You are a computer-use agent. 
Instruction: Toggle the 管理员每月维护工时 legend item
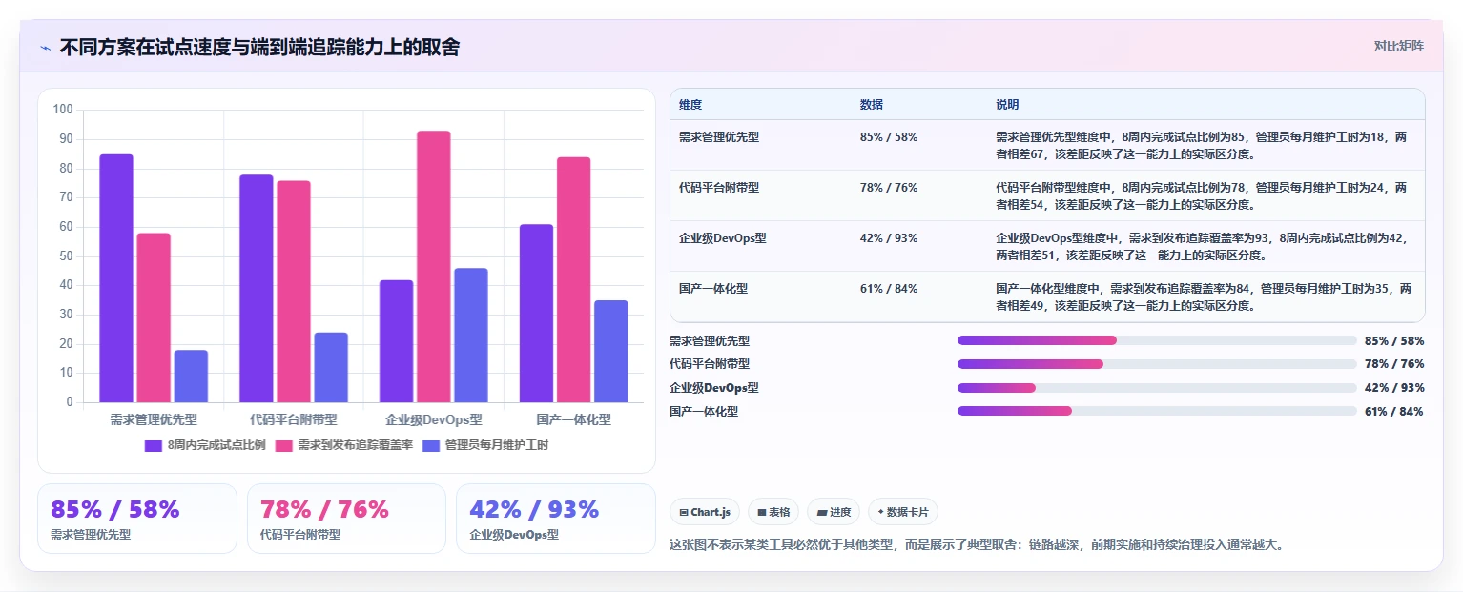pyautogui.click(x=485, y=445)
